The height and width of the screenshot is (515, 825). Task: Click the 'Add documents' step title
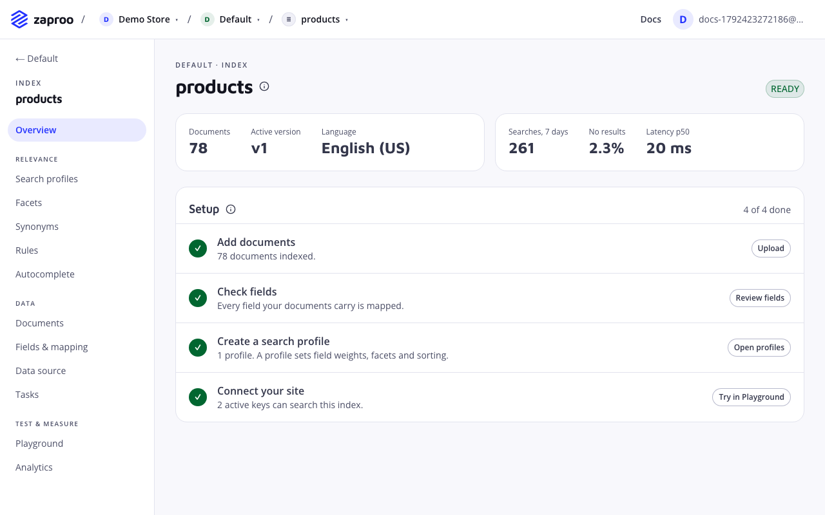click(x=256, y=242)
